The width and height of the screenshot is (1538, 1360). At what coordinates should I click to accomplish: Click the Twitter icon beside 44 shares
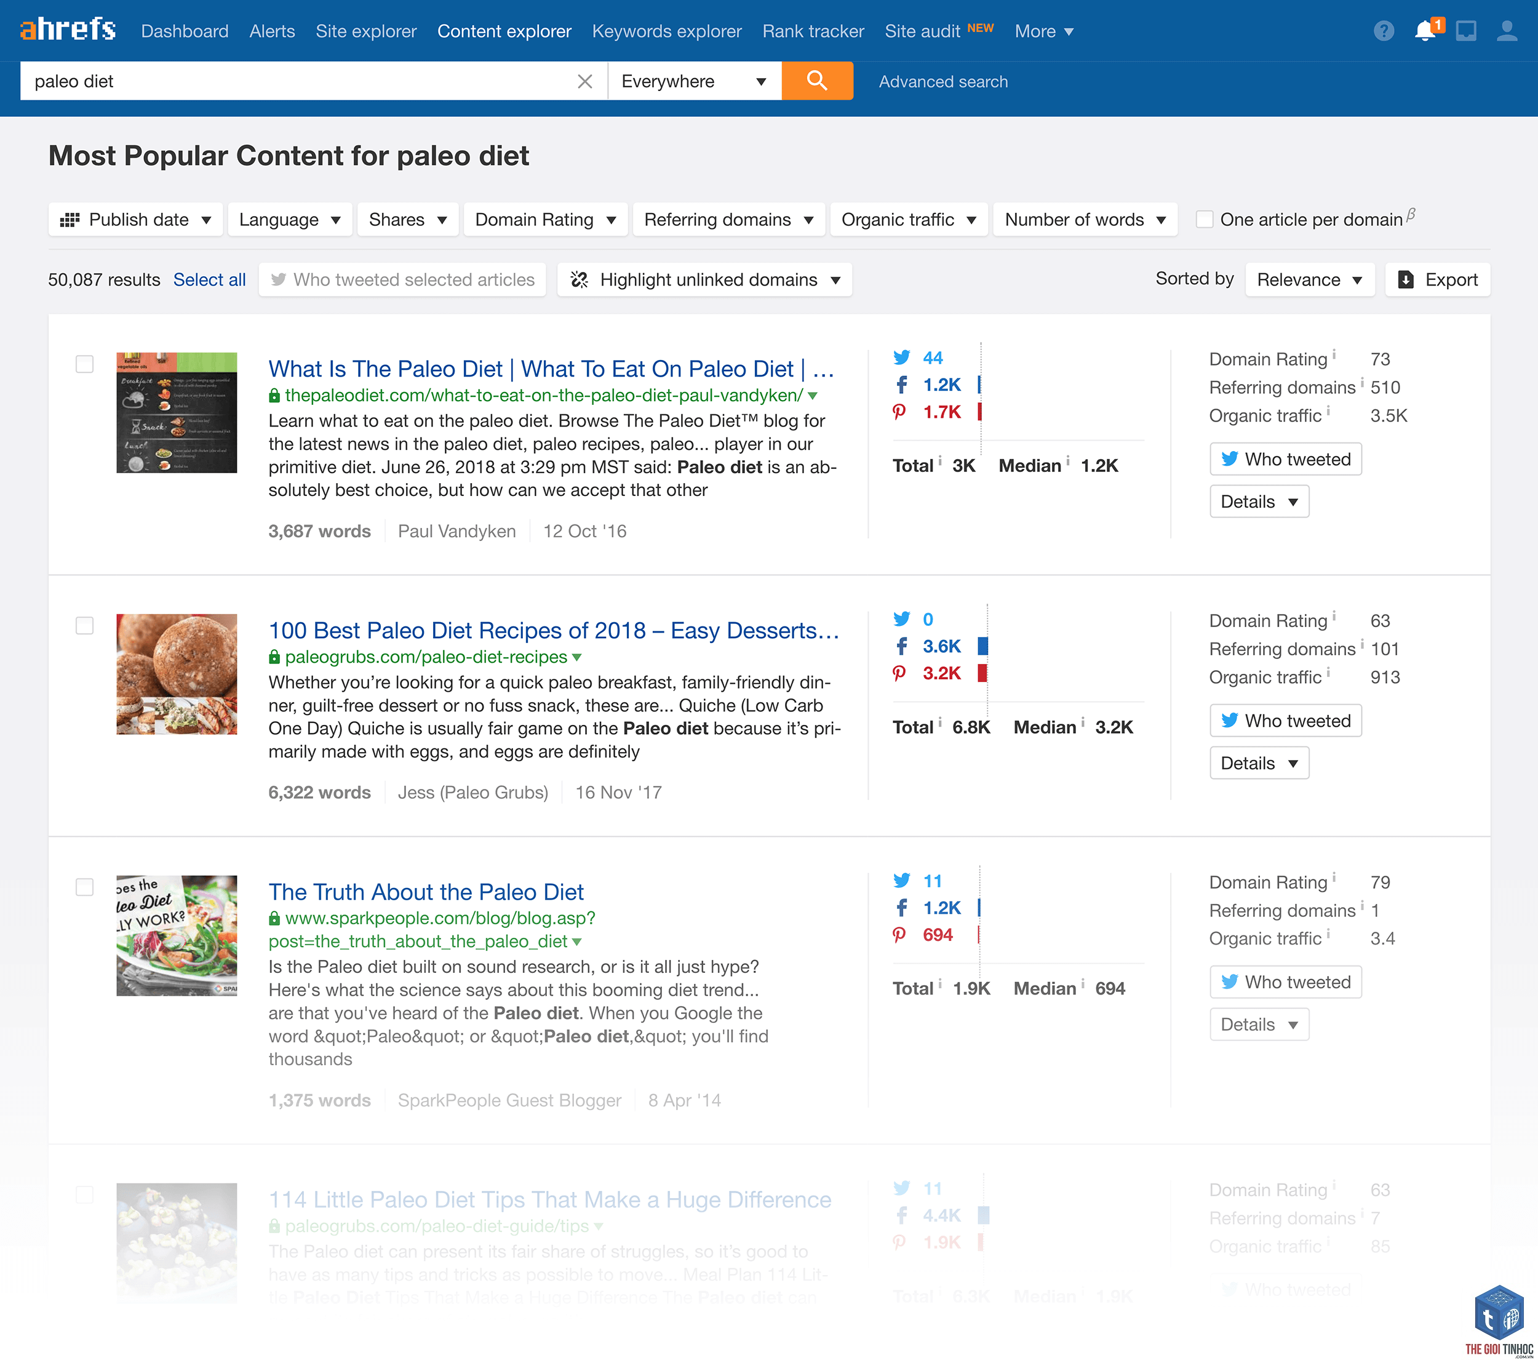[901, 358]
